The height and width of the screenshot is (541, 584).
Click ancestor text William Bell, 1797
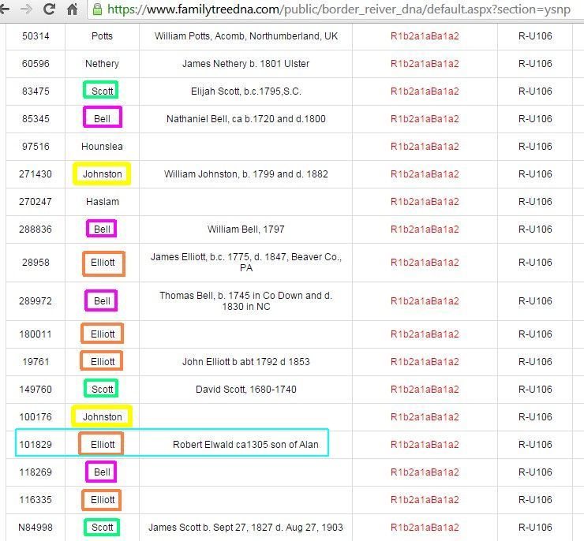tap(245, 229)
